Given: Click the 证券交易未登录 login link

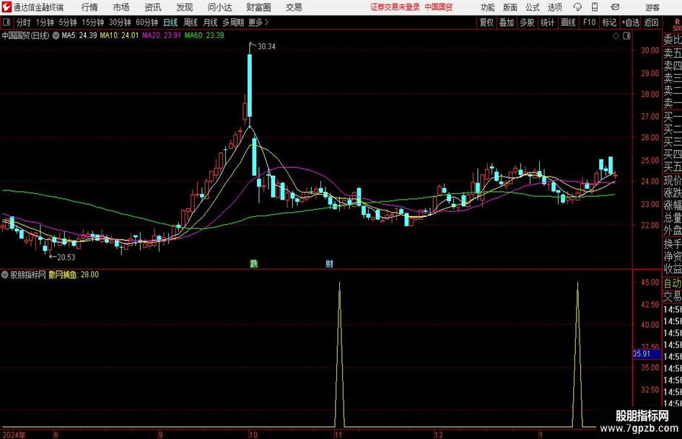Looking at the screenshot, I should [395, 7].
